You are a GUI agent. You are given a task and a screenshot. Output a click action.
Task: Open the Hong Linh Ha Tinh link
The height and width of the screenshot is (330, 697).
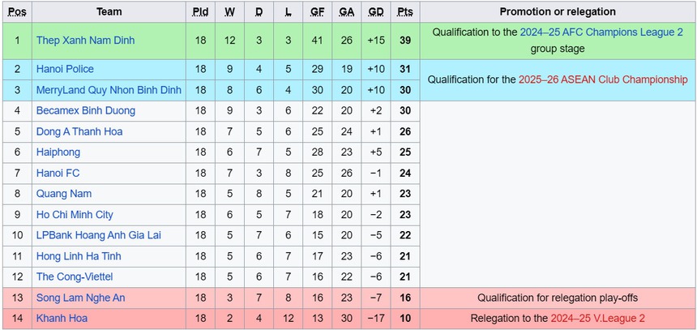point(79,256)
